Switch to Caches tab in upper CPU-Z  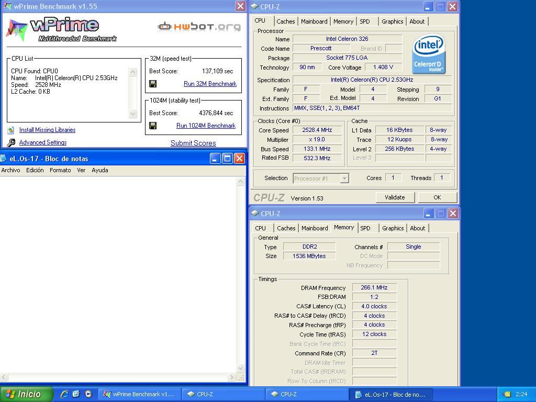pos(285,21)
